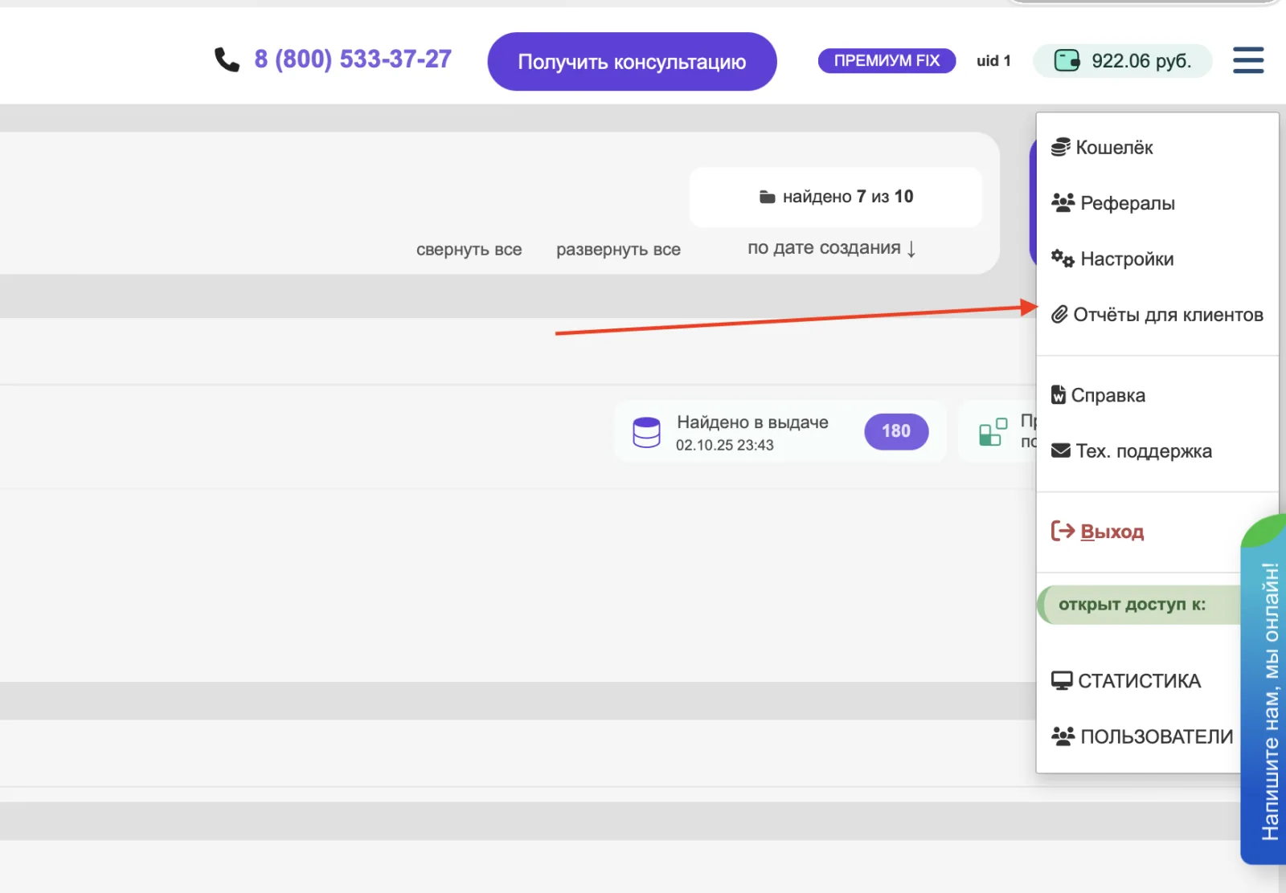Click развернуть все to expand all

pyautogui.click(x=618, y=250)
